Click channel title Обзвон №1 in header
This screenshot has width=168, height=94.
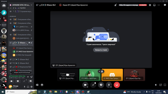(x=51, y=5)
